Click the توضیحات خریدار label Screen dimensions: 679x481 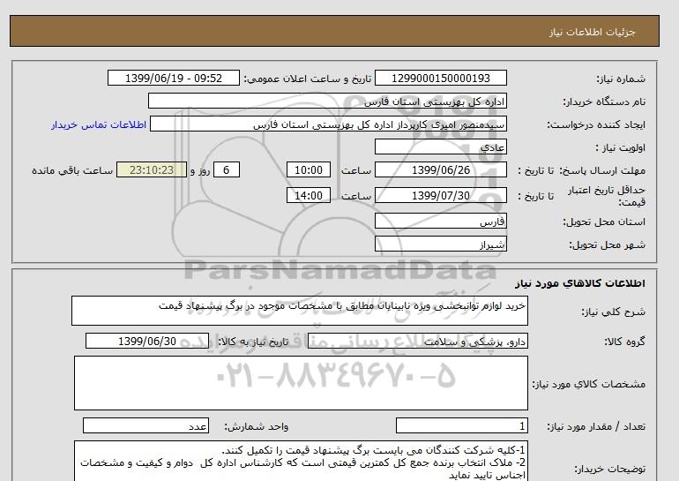[610, 469]
